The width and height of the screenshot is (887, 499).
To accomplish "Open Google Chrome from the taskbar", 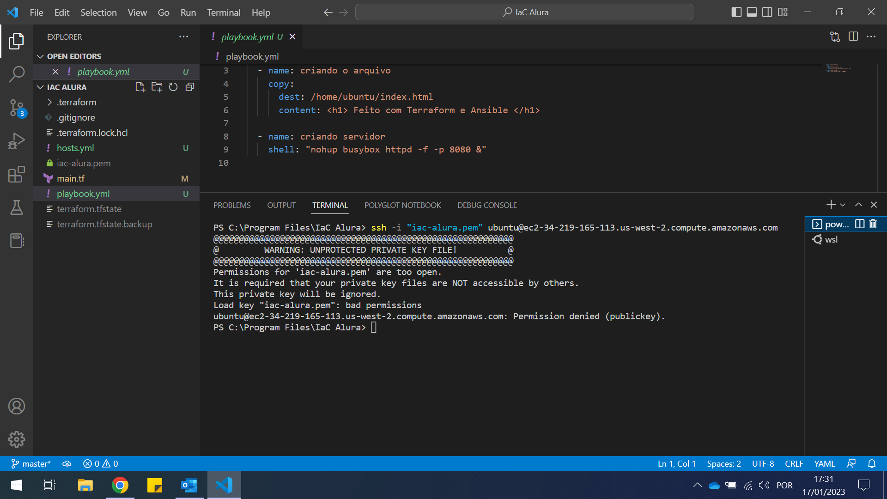I will tap(120, 485).
